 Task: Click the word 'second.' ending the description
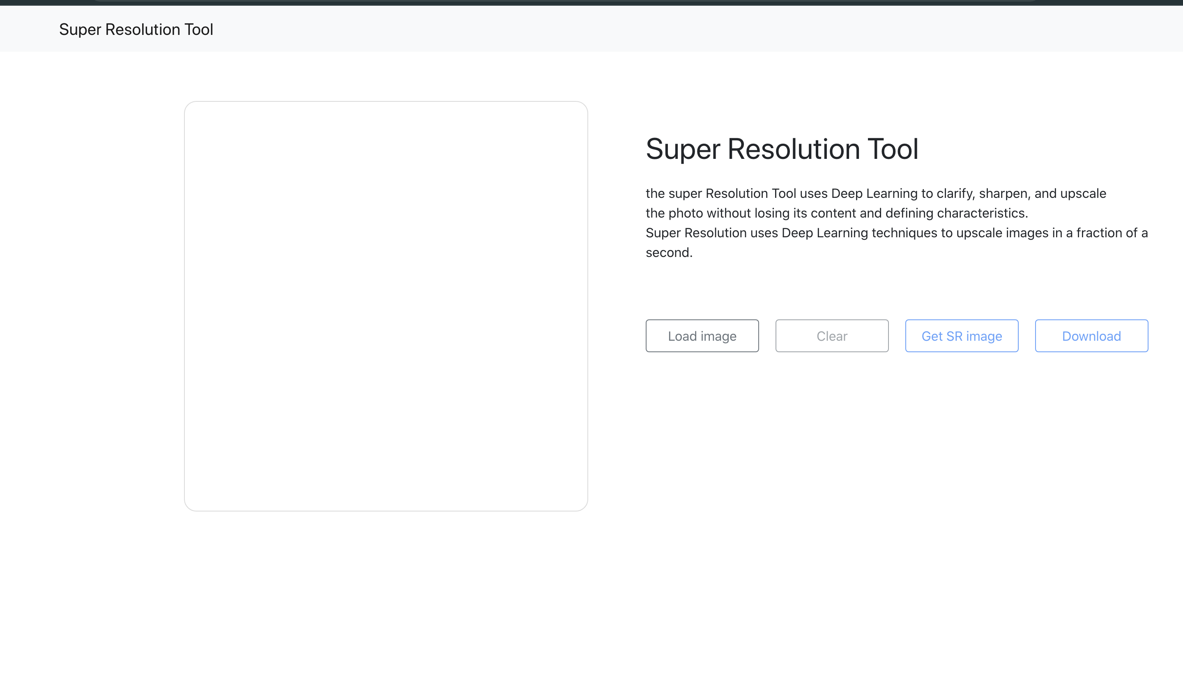coord(669,253)
